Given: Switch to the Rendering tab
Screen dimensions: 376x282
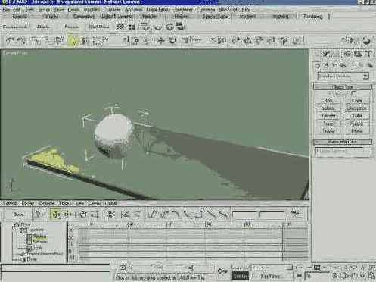Looking at the screenshot, I should pos(312,17).
